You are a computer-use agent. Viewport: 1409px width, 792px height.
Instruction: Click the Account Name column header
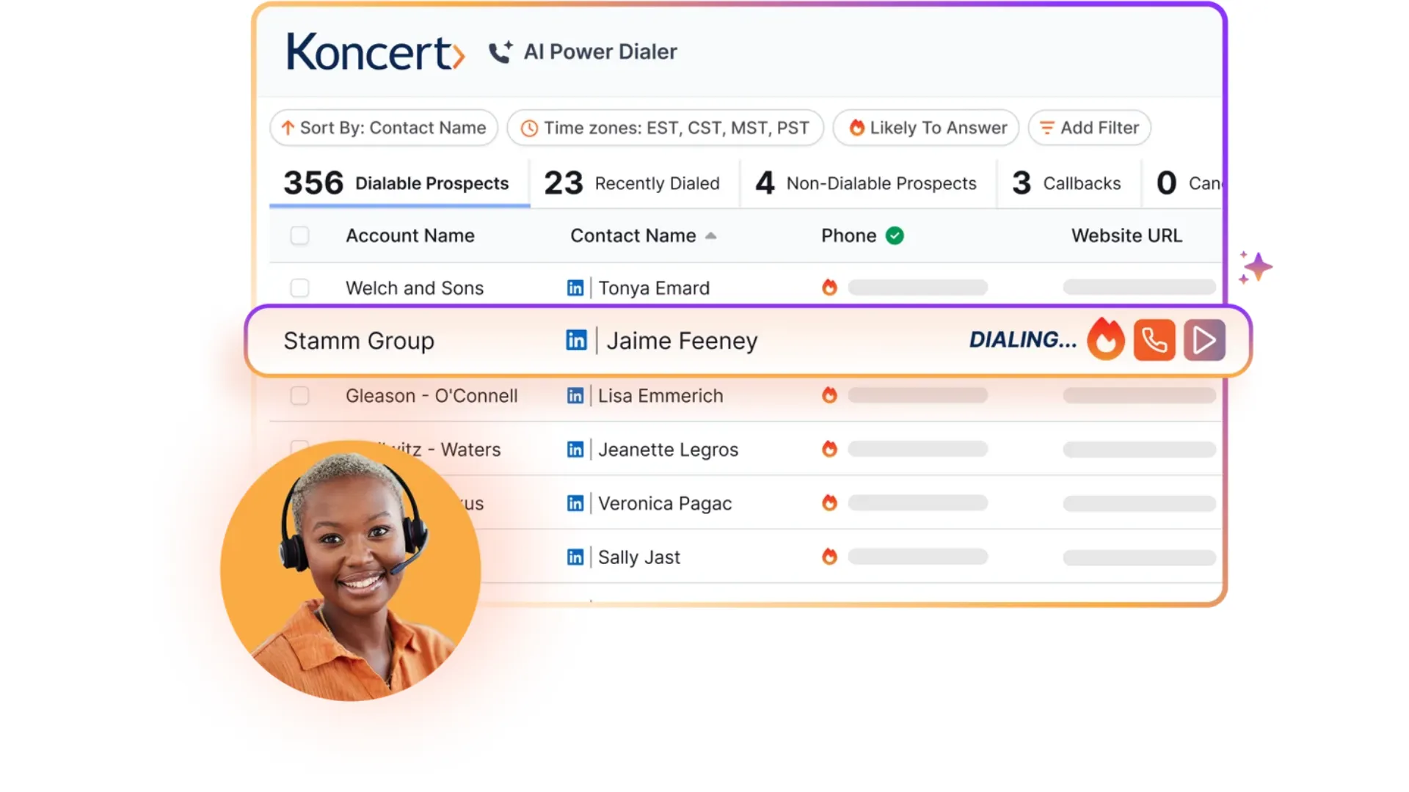410,235
